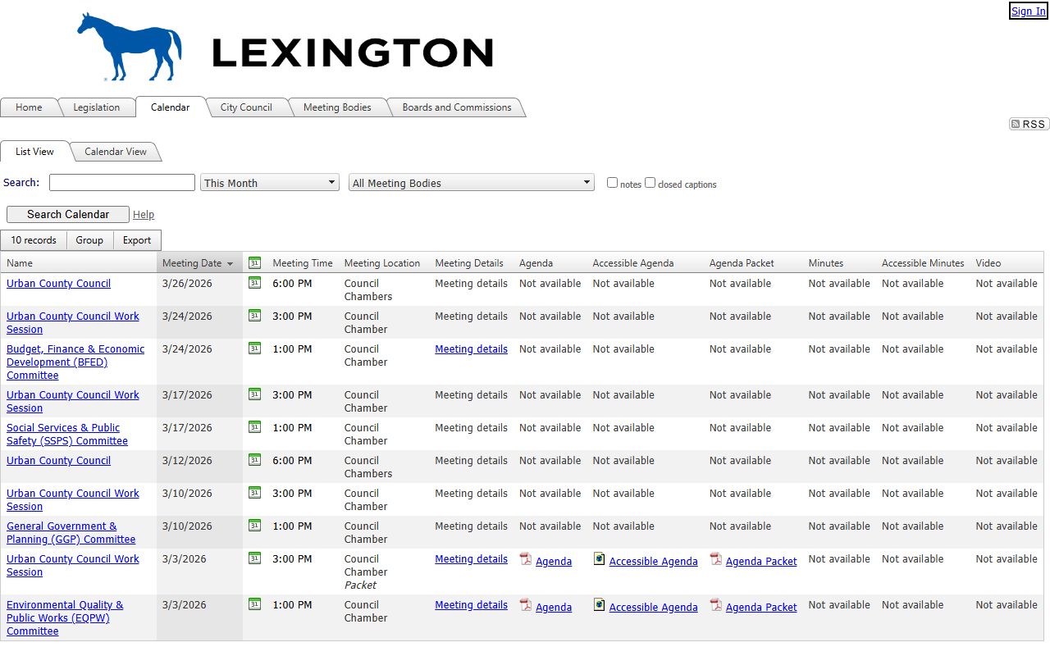Open the All Meeting Bodies dropdown
Image resolution: width=1050 pixels, height=656 pixels.
[x=472, y=183]
